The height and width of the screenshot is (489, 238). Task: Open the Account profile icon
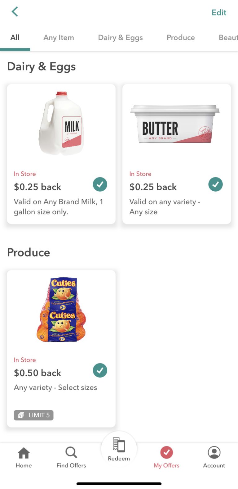point(214,452)
